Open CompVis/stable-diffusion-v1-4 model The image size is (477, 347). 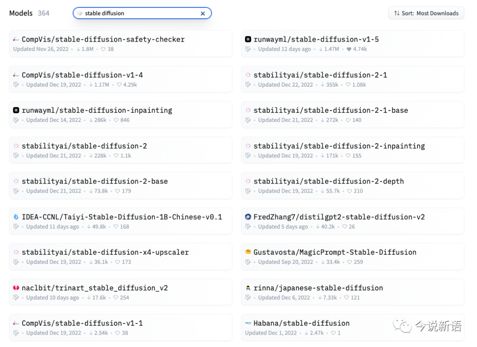click(82, 75)
